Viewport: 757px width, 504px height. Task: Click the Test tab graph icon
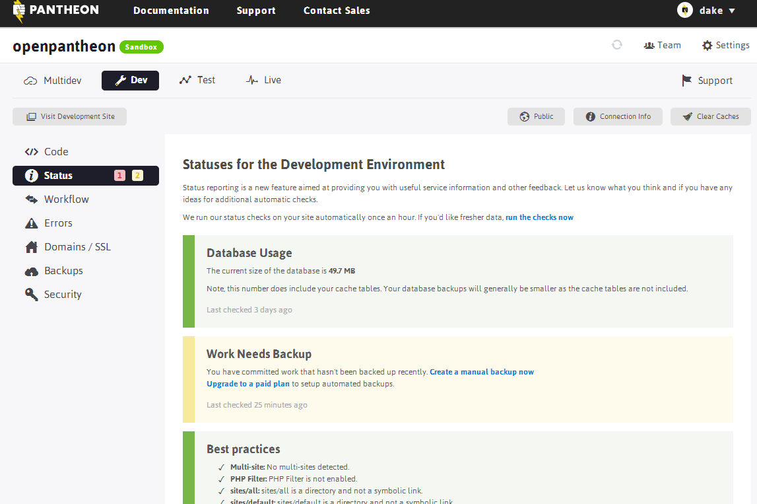coord(185,80)
